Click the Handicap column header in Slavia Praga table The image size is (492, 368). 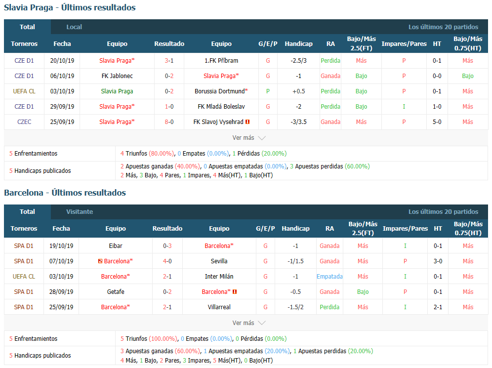pos(299,44)
